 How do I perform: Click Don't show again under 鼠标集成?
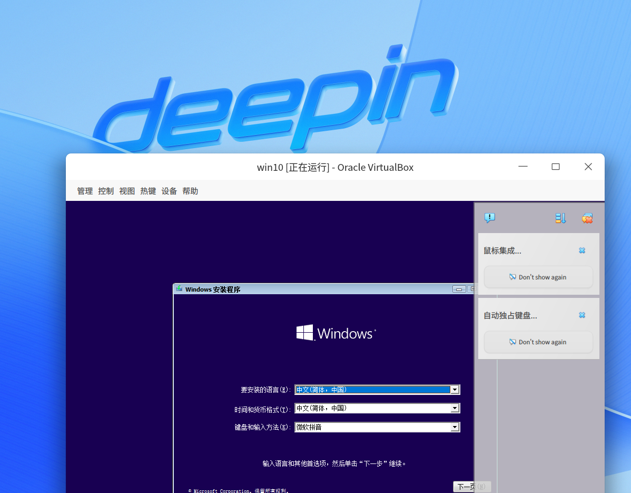pos(538,277)
